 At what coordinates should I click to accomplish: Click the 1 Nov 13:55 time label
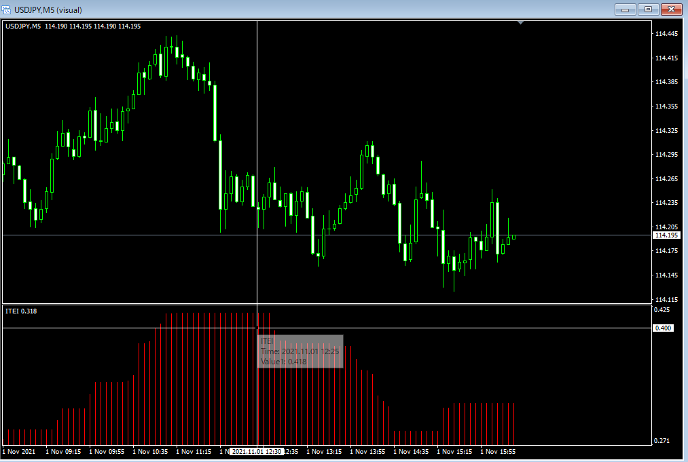tap(367, 451)
